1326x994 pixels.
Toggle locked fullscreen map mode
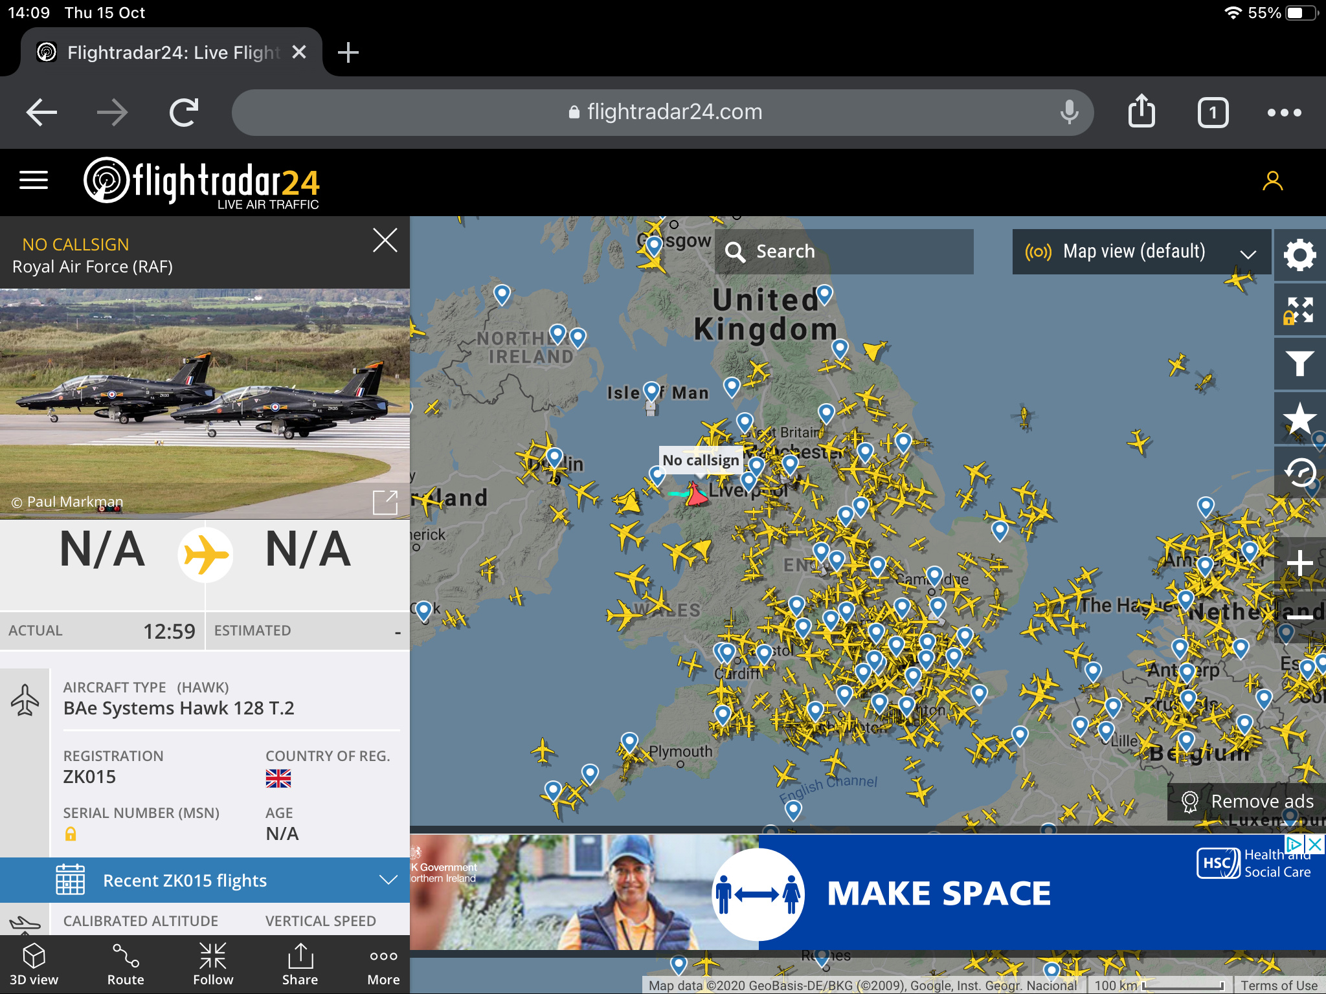click(x=1299, y=309)
